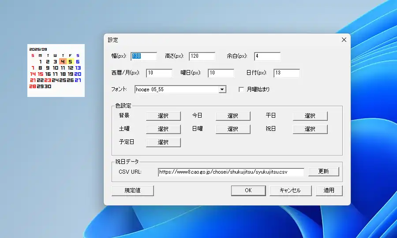Image resolution: width=397 pixels, height=238 pixels.
Task: Select Saturday day 13 on calendar widget
Action: (x=78, y=68)
